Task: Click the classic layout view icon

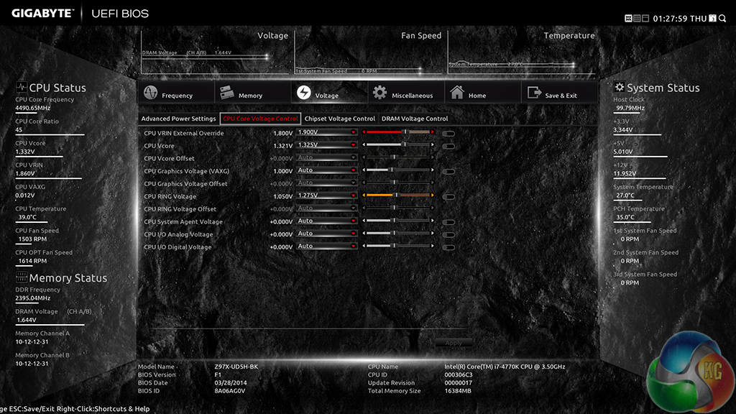Action: [645, 18]
